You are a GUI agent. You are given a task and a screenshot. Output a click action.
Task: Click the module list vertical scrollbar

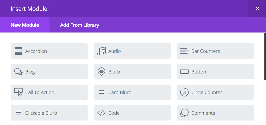(265, 57)
